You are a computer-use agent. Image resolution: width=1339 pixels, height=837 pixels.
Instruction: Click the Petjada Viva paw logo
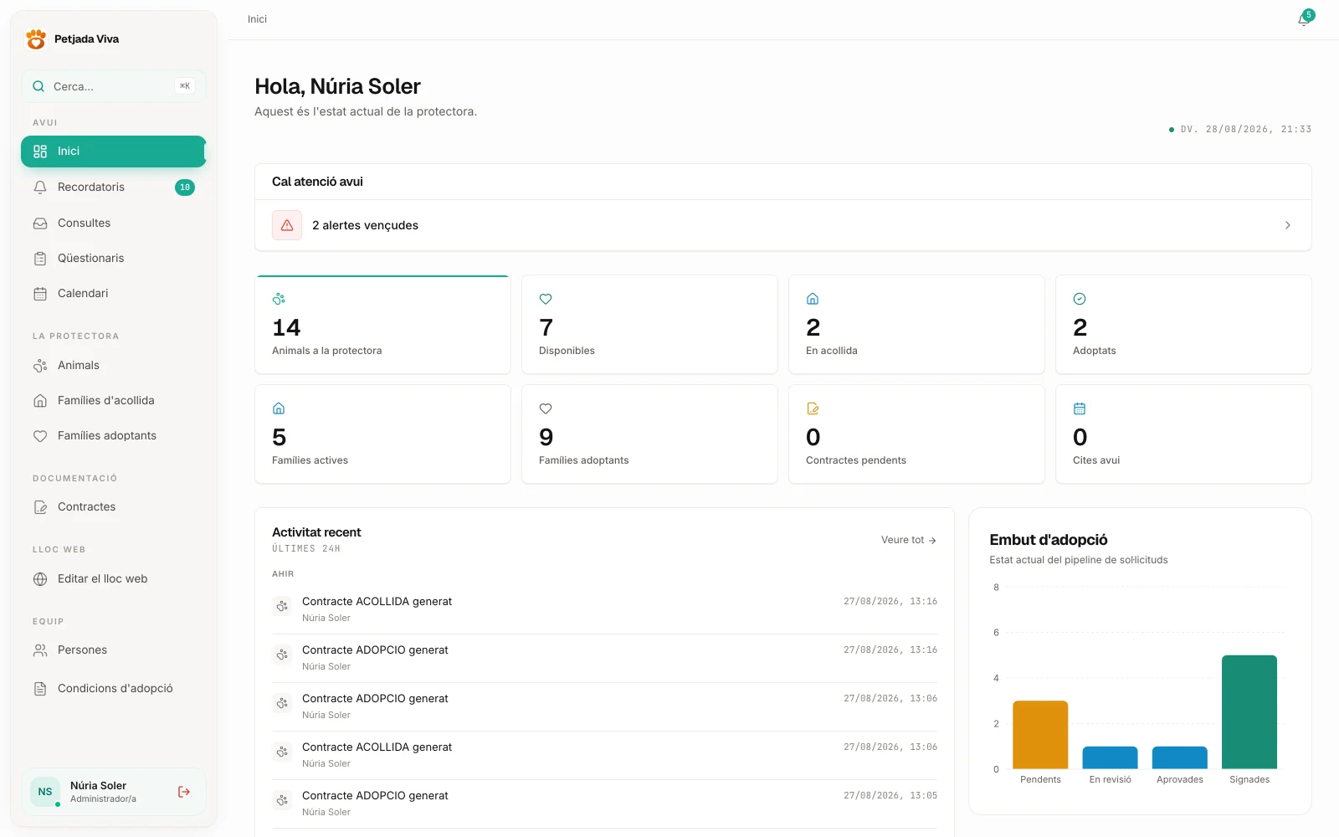36,39
